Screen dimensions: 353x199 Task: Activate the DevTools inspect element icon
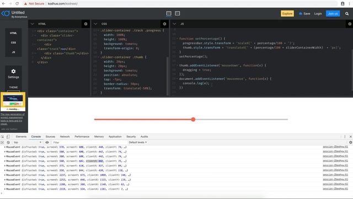(2, 137)
